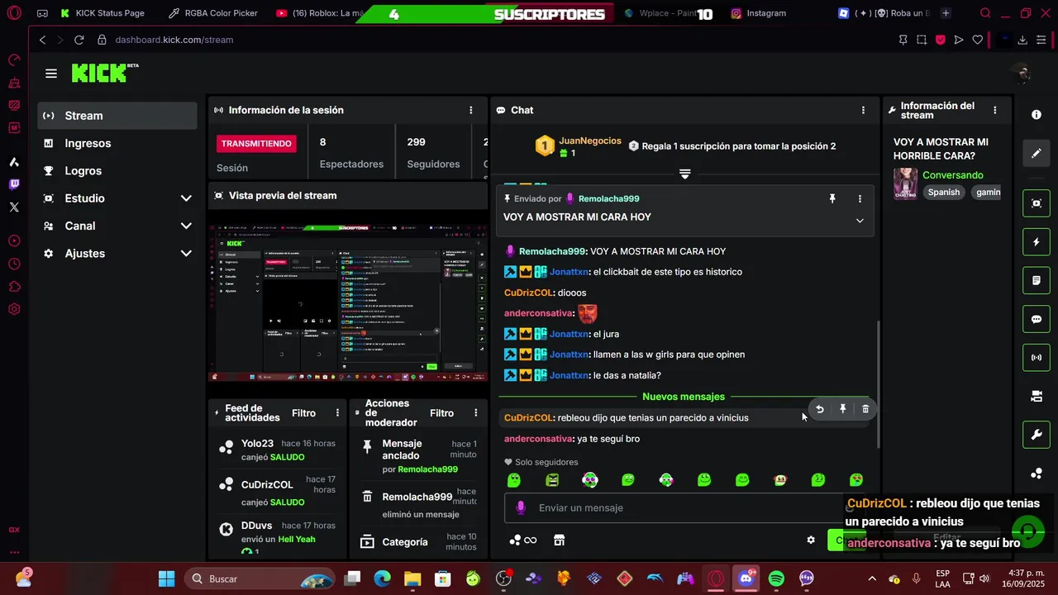The width and height of the screenshot is (1058, 595).
Task: Open Opera sidebar Twitch icon
Action: (x=14, y=184)
